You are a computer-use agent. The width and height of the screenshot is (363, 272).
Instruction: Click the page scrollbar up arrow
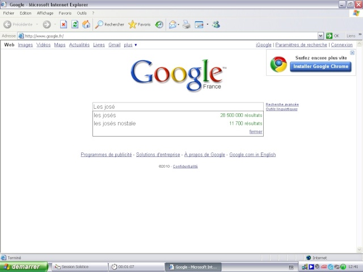(x=359, y=43)
